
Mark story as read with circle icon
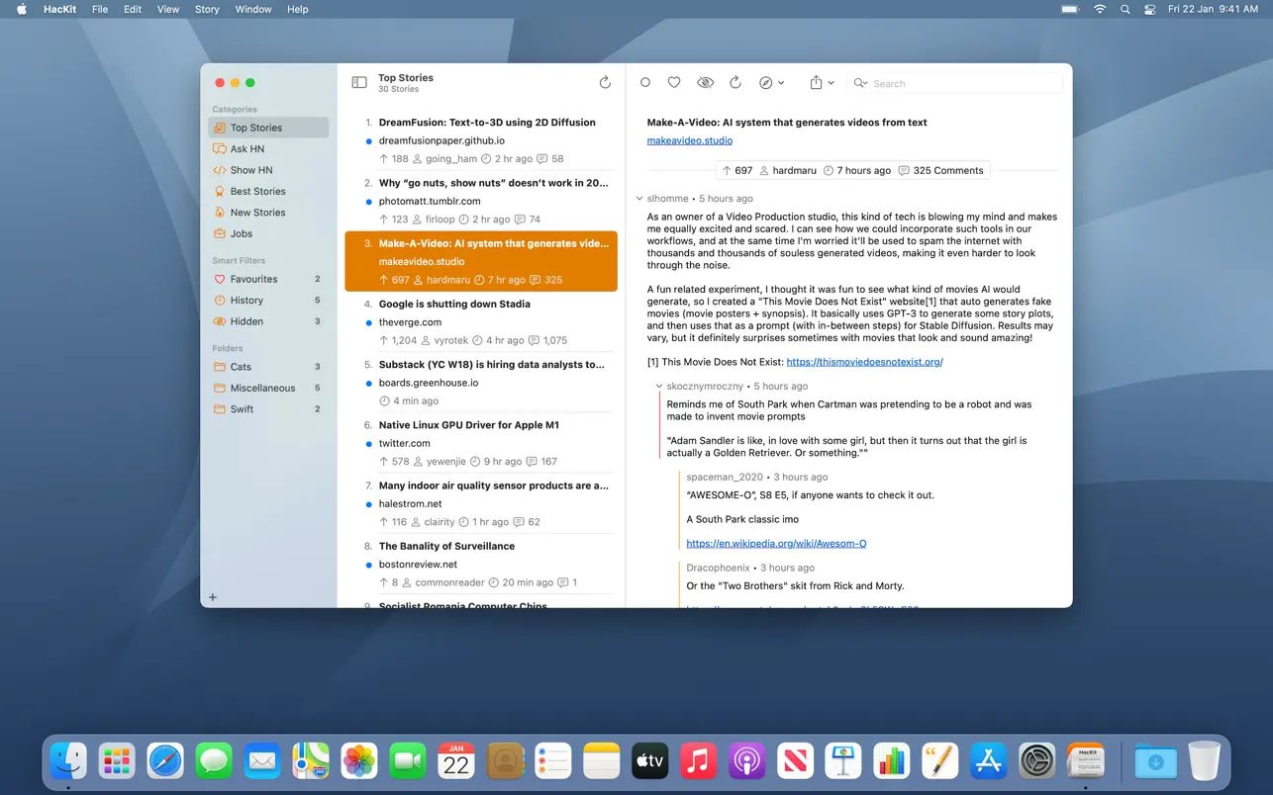pos(645,82)
